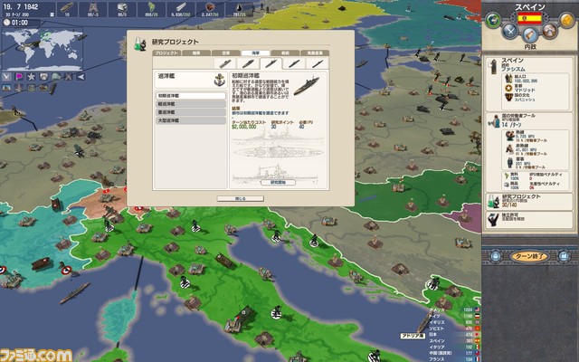The width and height of the screenshot is (579, 362).
Task: Select the 海軍 research tab
Action: (x=255, y=53)
